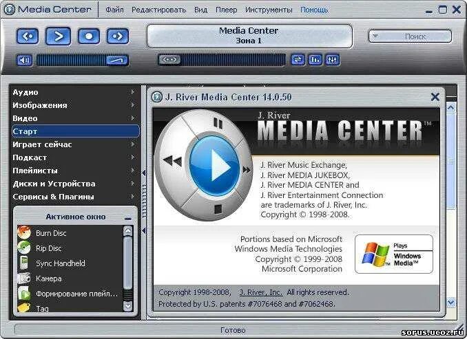This screenshot has width=467, height=339.
Task: Click the Rip Disc icon
Action: pyautogui.click(x=24, y=248)
